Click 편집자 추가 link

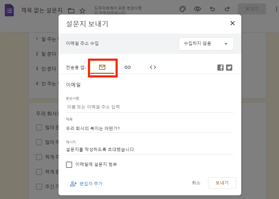(x=86, y=184)
